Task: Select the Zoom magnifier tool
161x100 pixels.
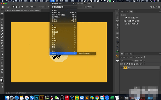Action: tap(2, 72)
